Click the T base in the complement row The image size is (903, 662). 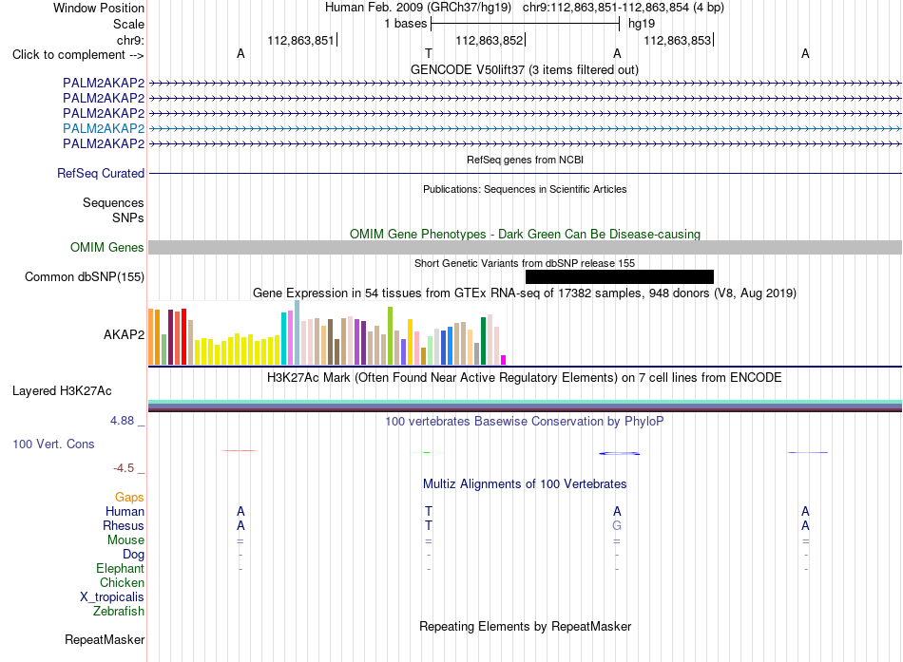[x=429, y=53]
